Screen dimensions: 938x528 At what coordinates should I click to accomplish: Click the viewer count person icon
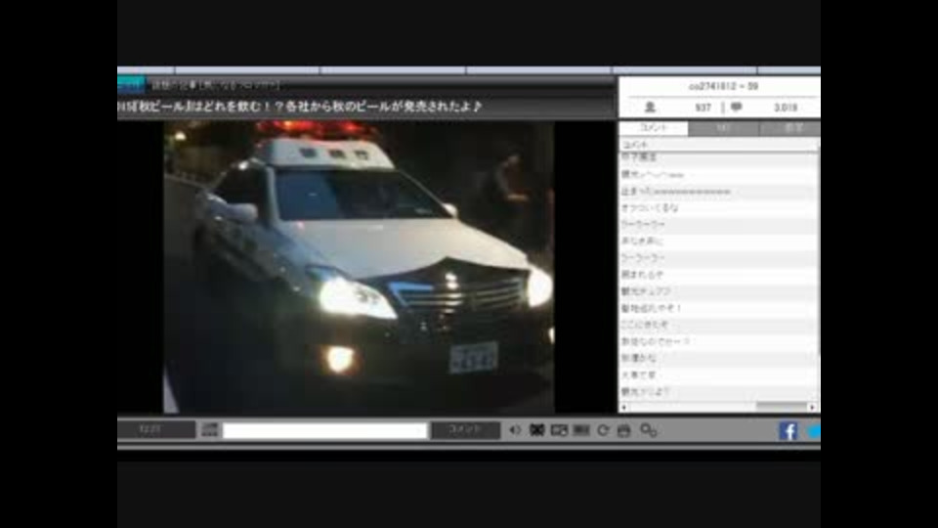pyautogui.click(x=650, y=108)
